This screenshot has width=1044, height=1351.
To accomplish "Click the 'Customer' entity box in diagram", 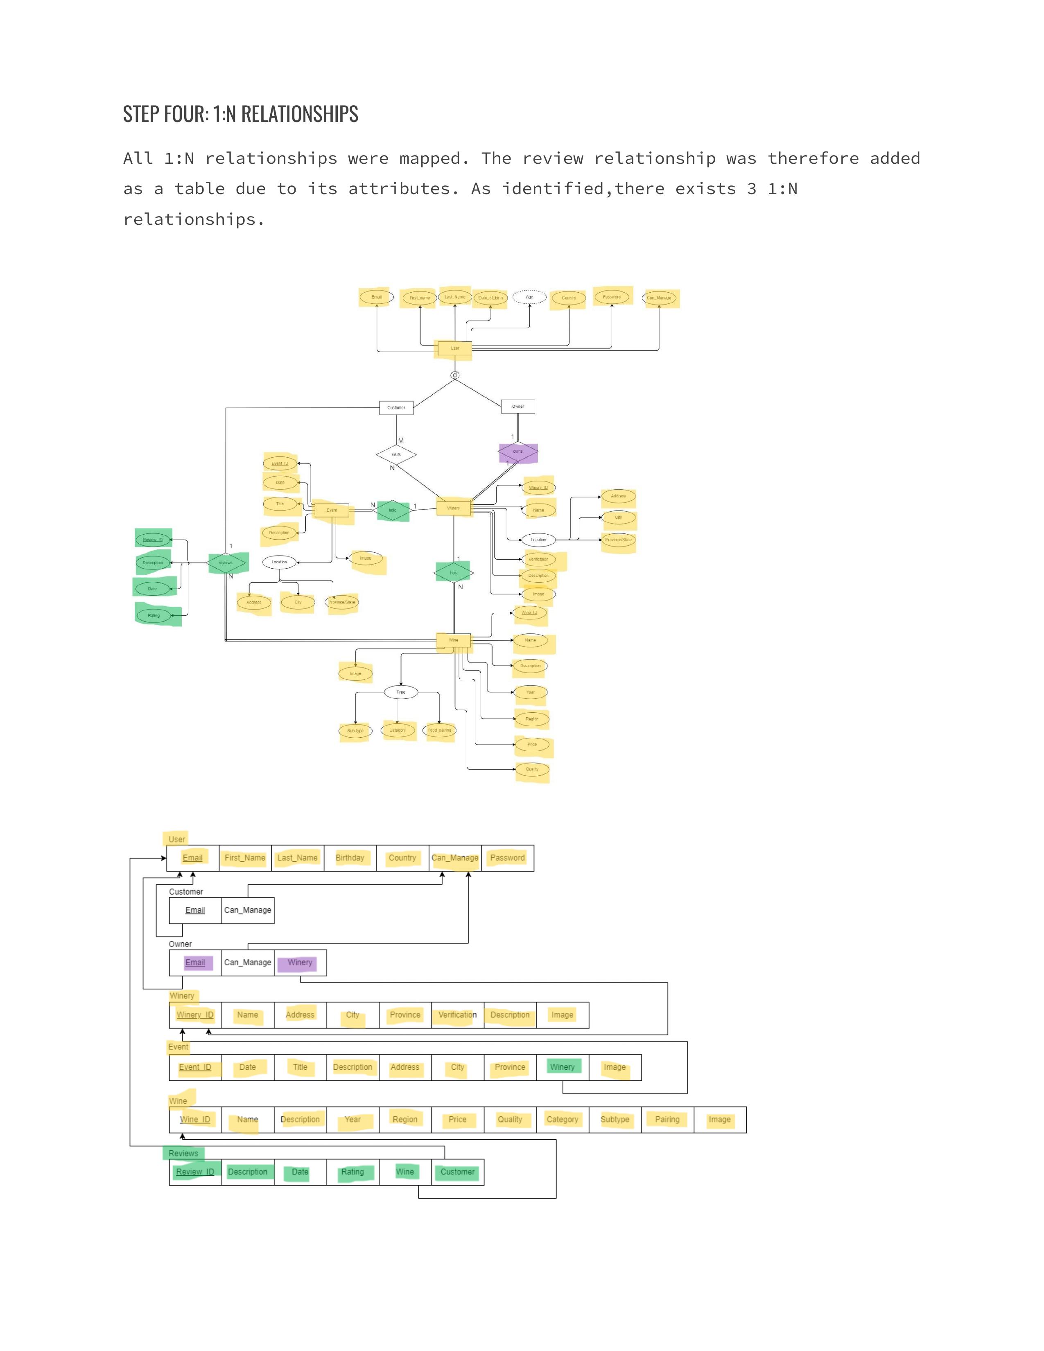I will [396, 408].
